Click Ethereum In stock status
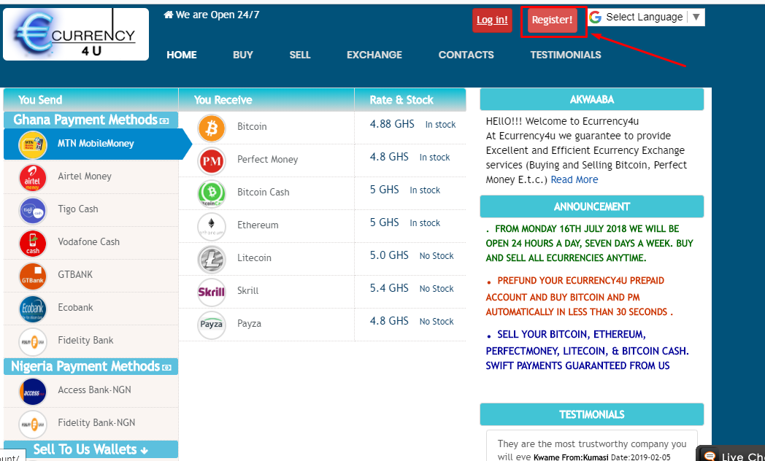 pyautogui.click(x=425, y=223)
